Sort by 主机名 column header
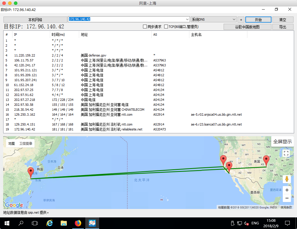Image resolution: width=297 pixels, height=229 pixels. coord(218,34)
